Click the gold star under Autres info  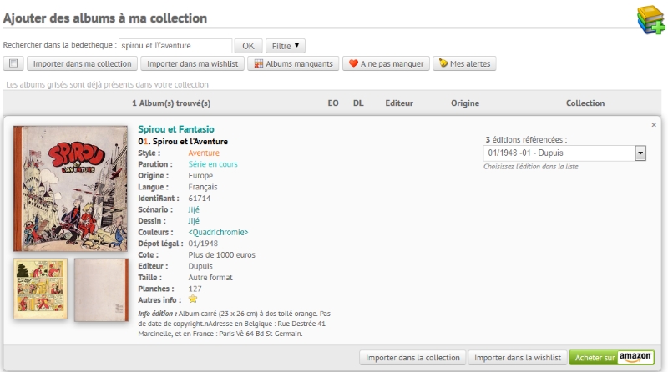pos(193,299)
